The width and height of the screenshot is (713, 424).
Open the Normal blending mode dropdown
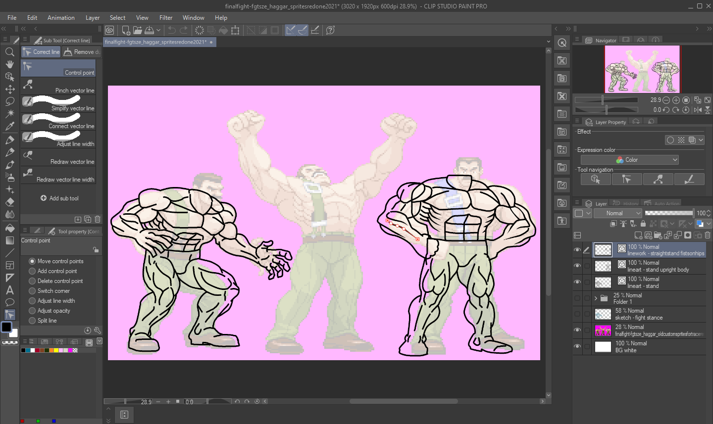coord(617,213)
